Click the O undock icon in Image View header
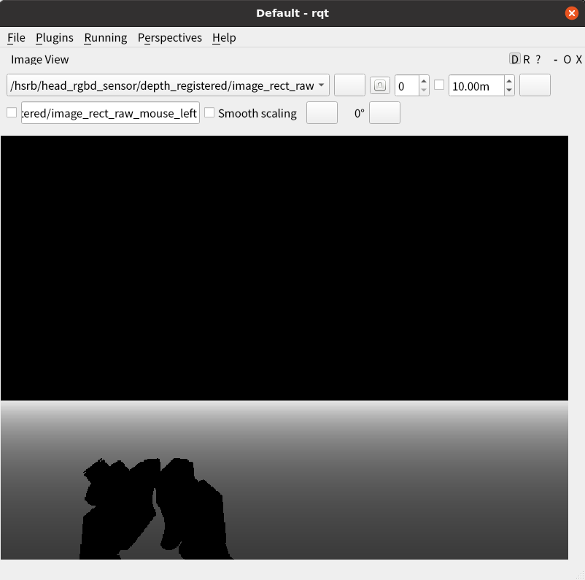Image resolution: width=585 pixels, height=580 pixels. tap(567, 60)
